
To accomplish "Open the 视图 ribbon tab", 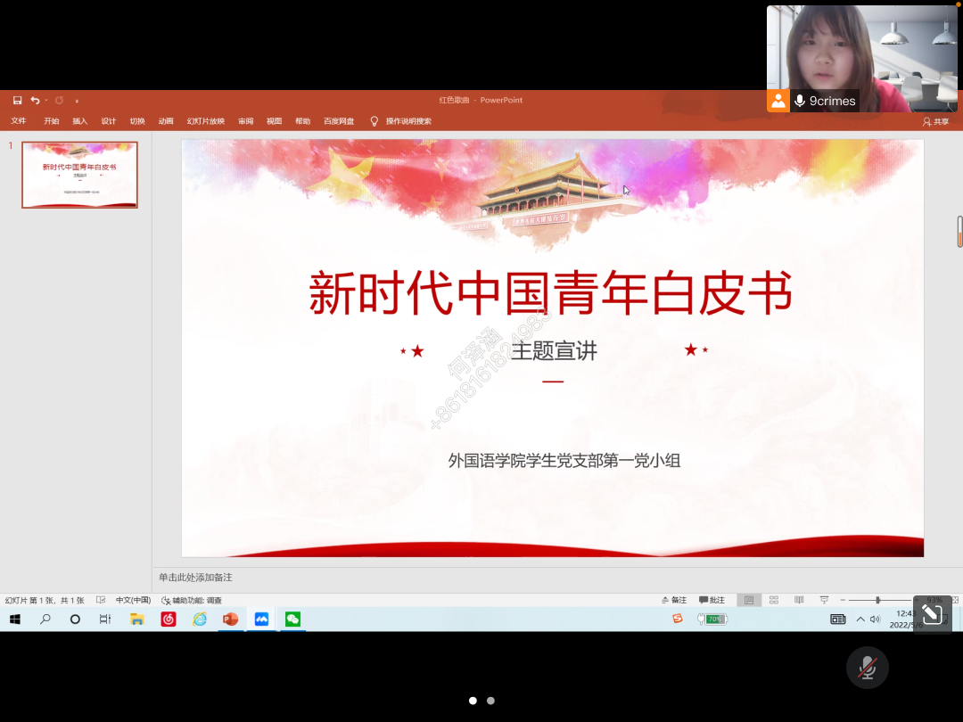I will click(274, 121).
